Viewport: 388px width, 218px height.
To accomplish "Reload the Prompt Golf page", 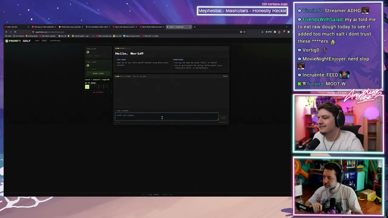I will (x=15, y=32).
